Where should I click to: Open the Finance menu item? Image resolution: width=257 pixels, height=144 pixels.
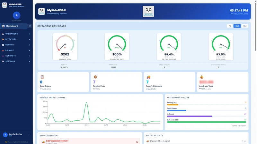pyautogui.click(x=16, y=51)
